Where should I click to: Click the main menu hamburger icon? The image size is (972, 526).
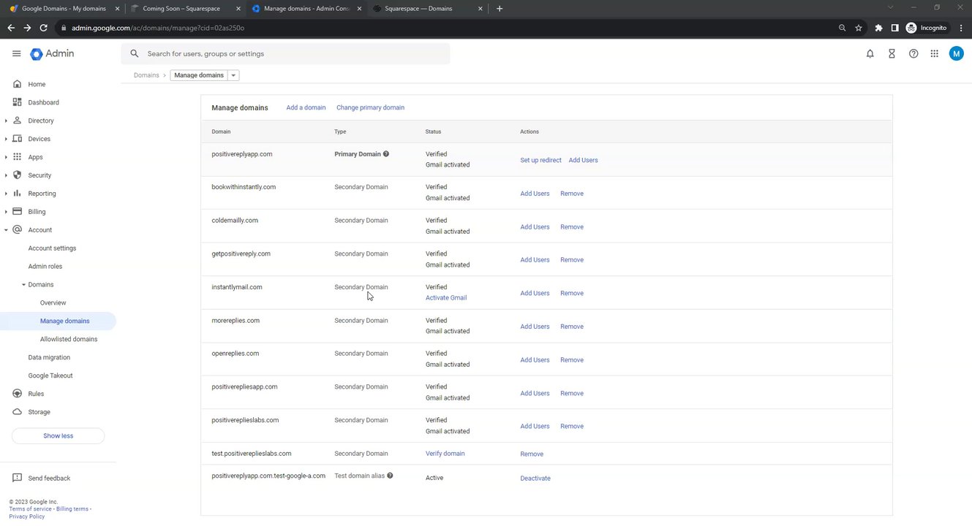[x=17, y=54]
